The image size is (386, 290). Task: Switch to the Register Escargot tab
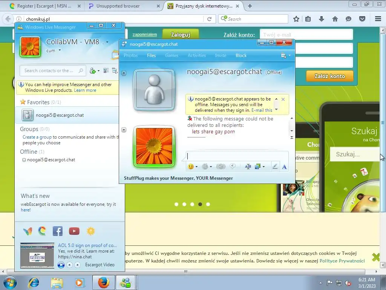tap(44, 6)
